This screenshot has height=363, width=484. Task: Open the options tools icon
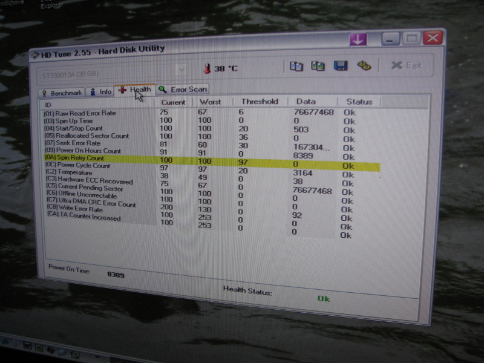pos(364,65)
